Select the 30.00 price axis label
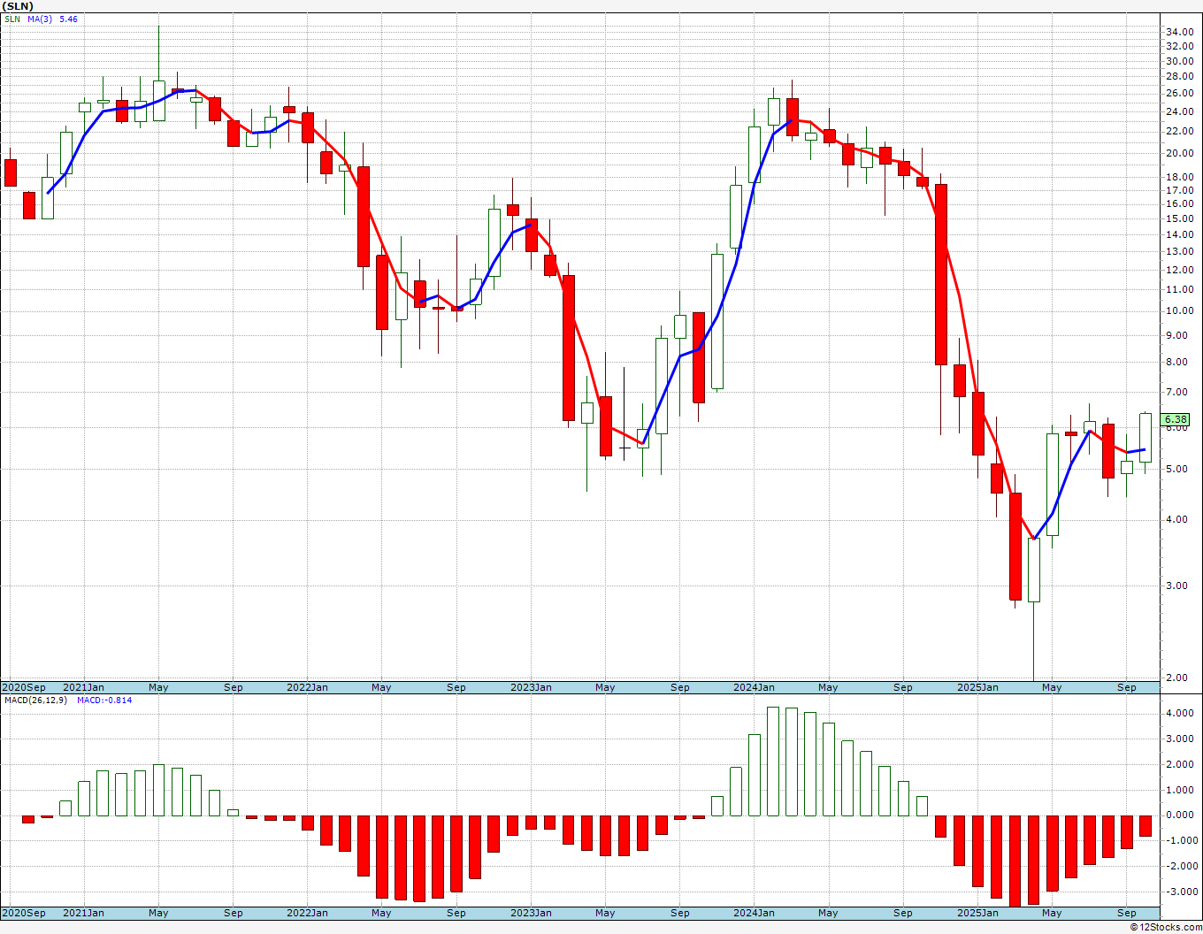This screenshot has width=1203, height=934. (1178, 62)
